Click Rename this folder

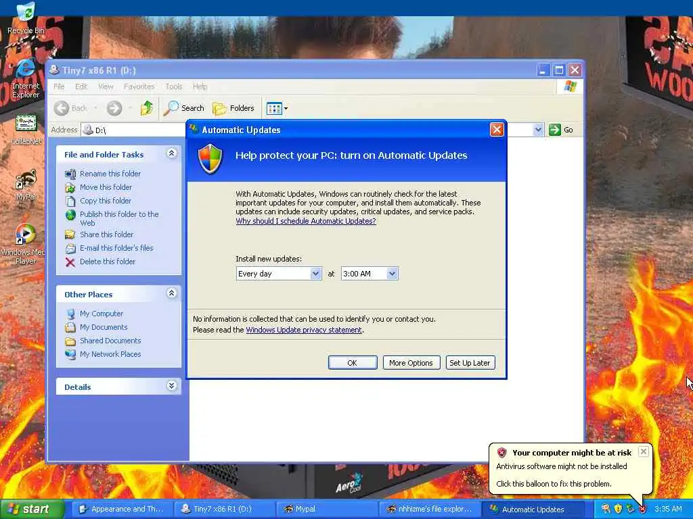[x=110, y=174]
